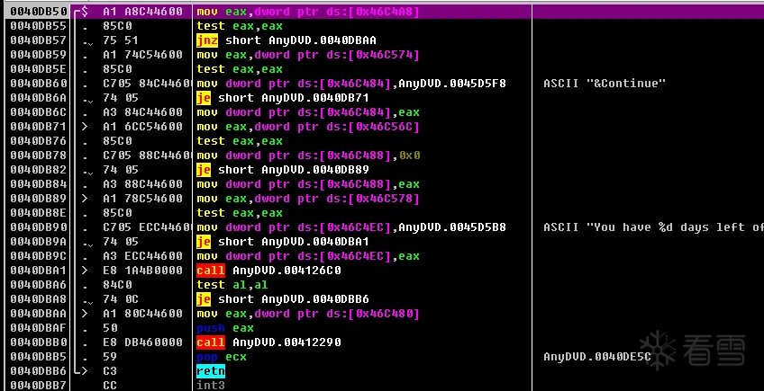Select hex bytes E8 DB460000

pos(142,342)
